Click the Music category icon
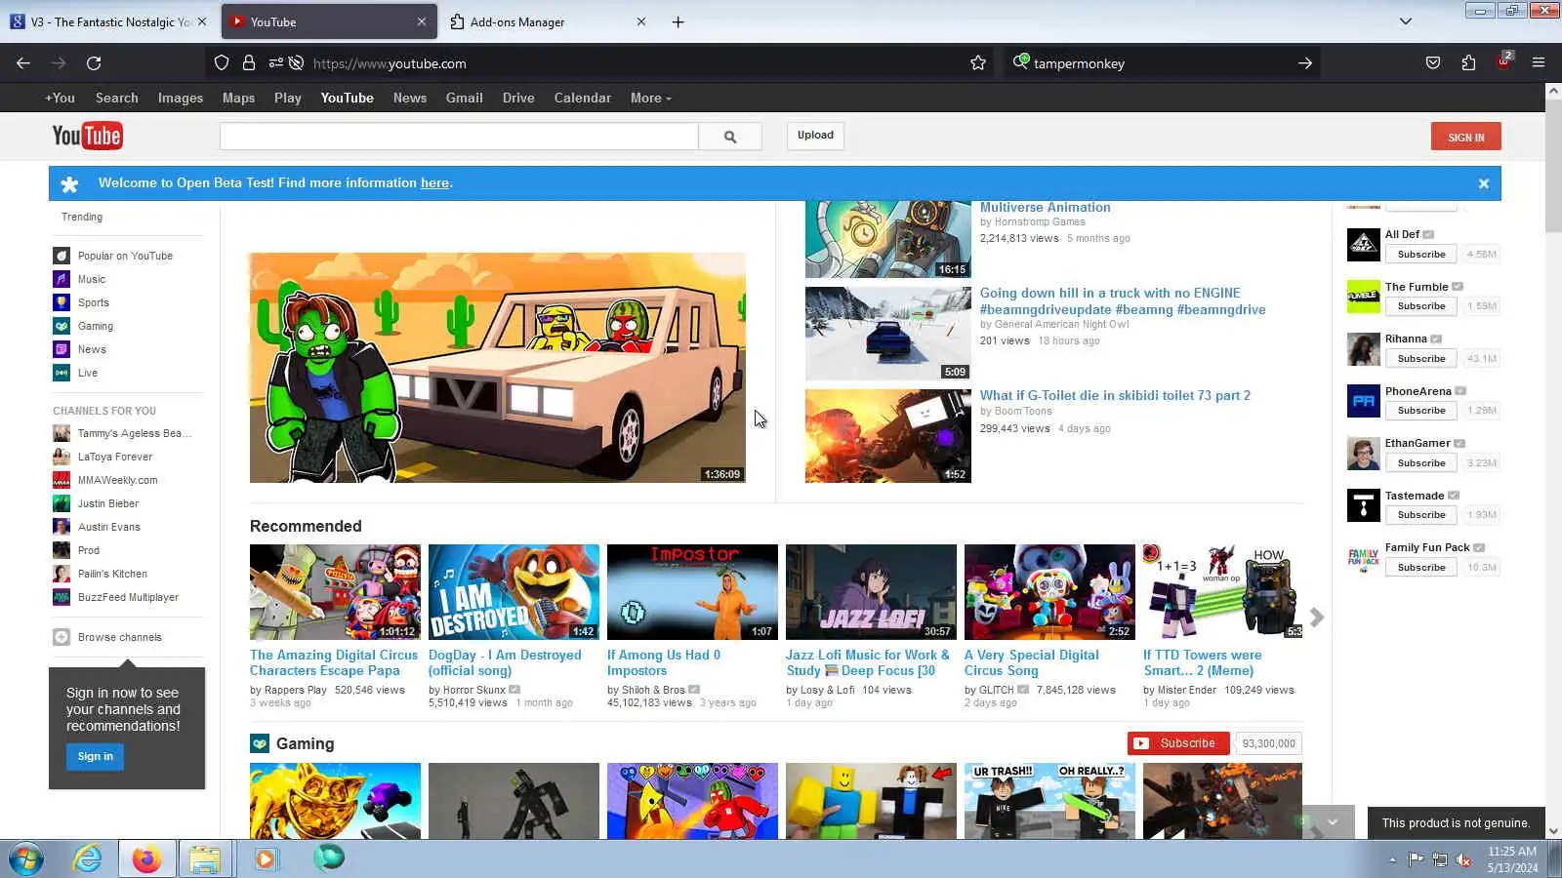This screenshot has width=1562, height=878. tap(62, 279)
